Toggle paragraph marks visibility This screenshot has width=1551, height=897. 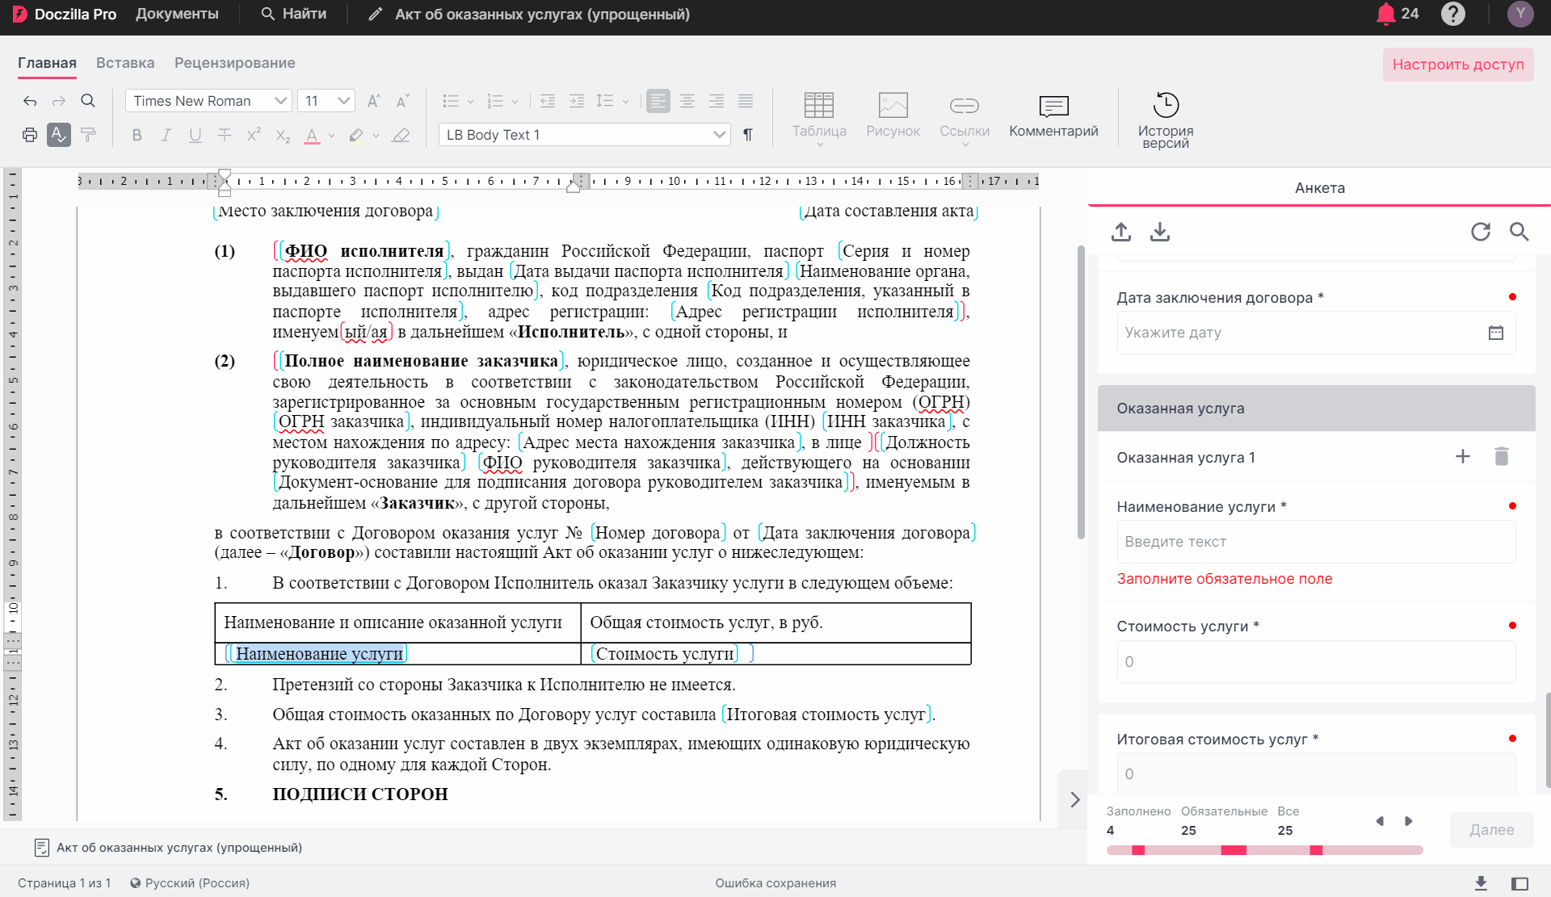point(748,135)
